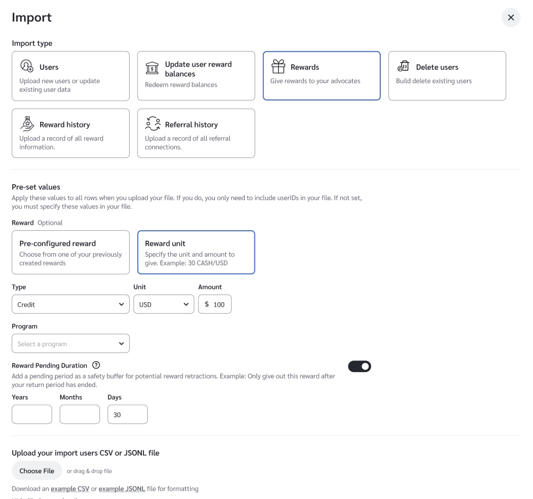The image size is (533, 499).
Task: Select the Pre-configured reward option
Action: 70,252
